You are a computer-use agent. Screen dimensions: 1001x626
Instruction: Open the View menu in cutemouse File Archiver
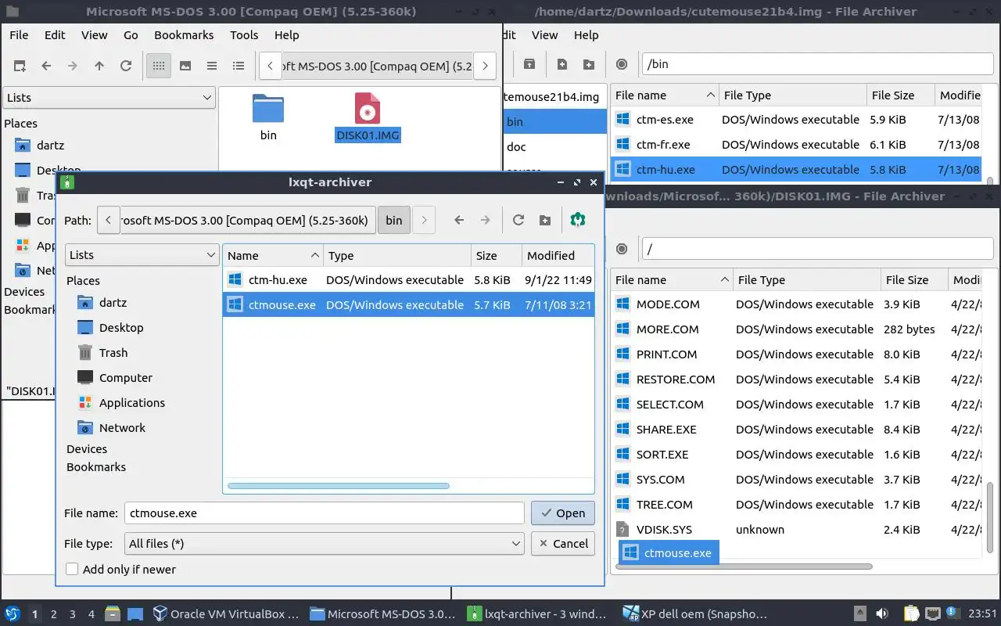click(545, 35)
